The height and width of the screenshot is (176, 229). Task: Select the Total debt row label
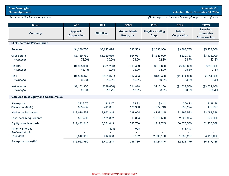18,136
